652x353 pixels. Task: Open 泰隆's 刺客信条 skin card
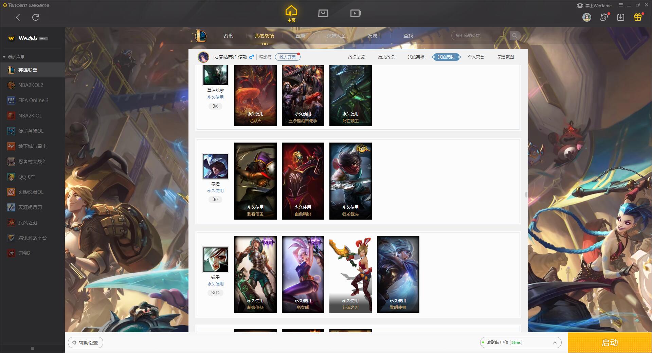click(x=255, y=181)
